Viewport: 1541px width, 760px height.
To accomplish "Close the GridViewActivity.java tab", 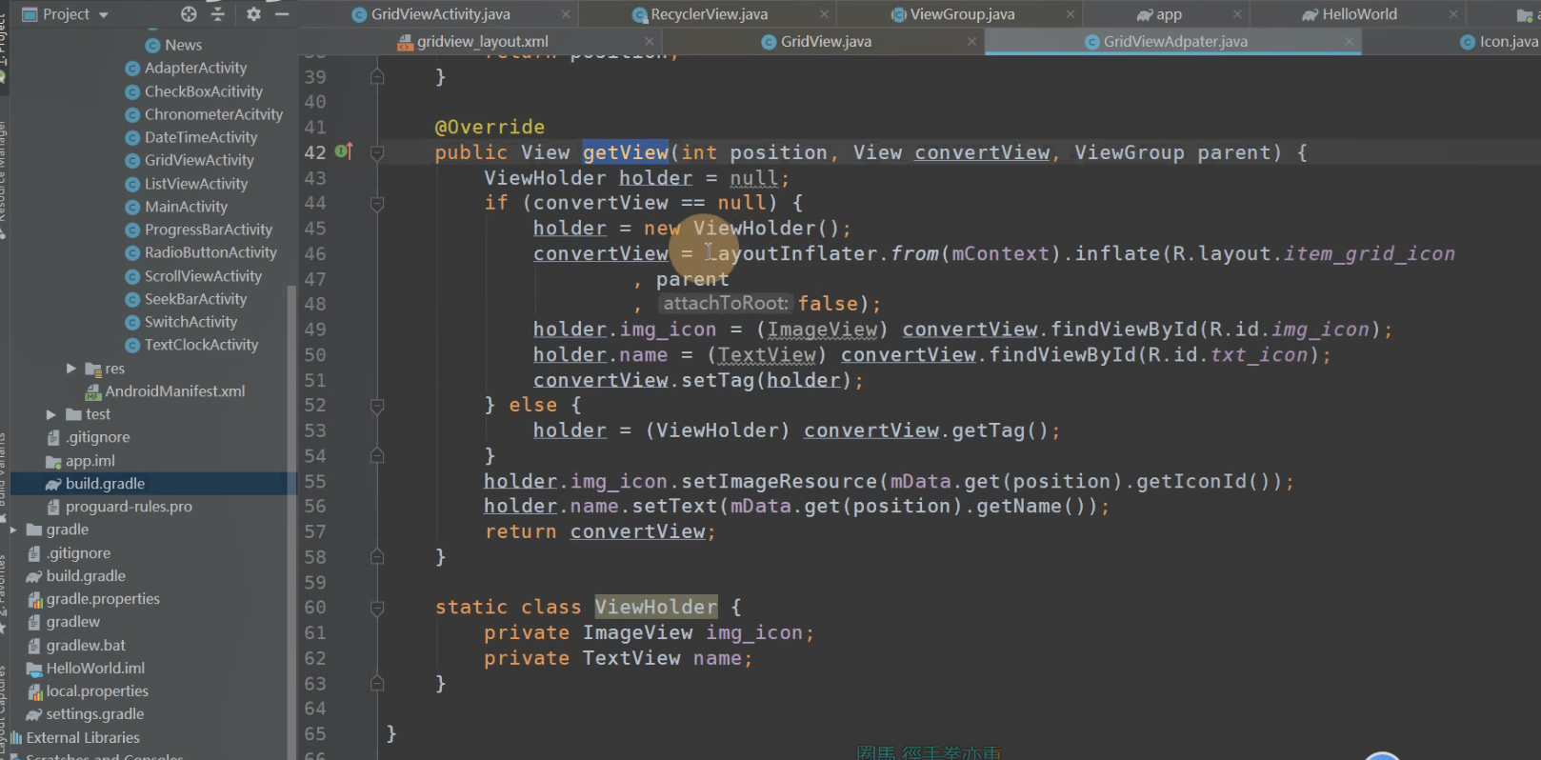I will (566, 14).
